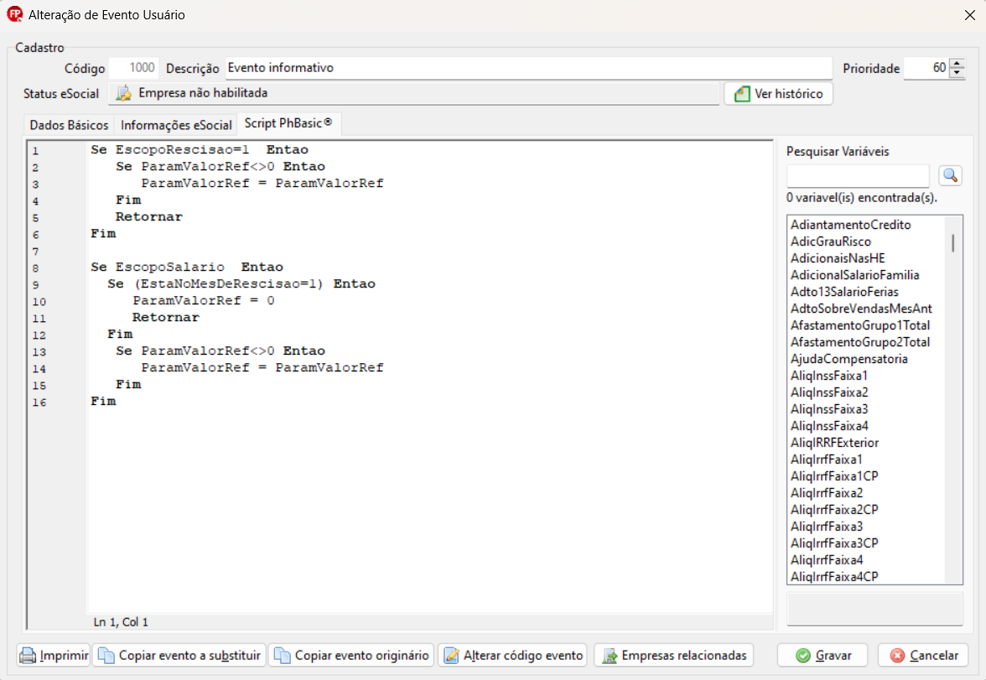Click the final Fim on line 16
This screenshot has height=680, width=986.
[x=103, y=402]
